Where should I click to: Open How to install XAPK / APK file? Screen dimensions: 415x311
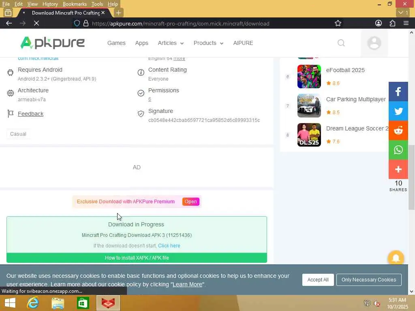[137, 258]
